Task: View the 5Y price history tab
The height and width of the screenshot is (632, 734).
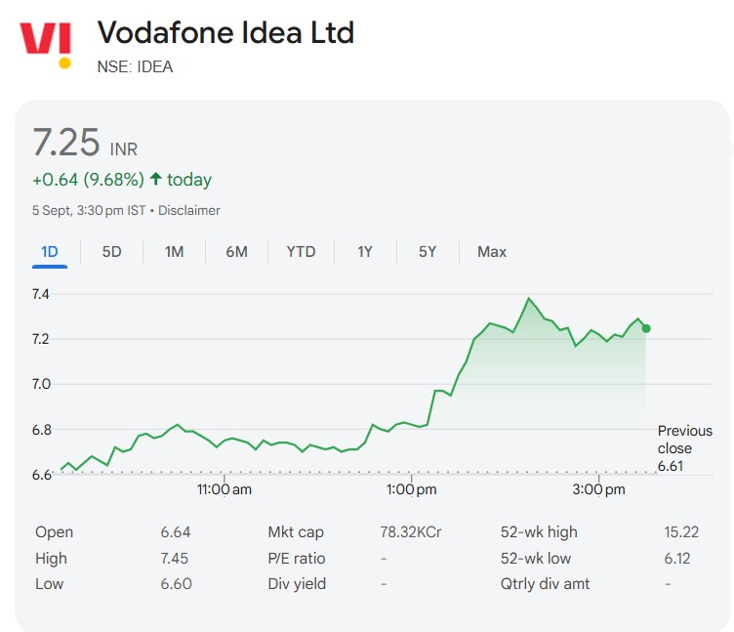Action: pos(428,252)
